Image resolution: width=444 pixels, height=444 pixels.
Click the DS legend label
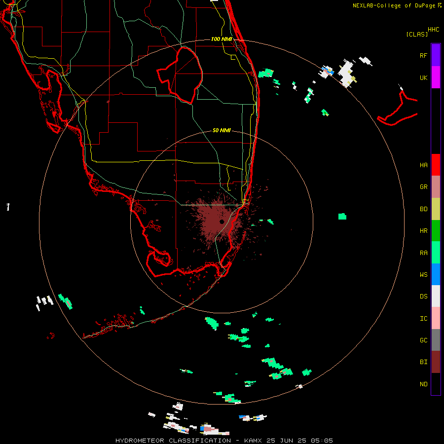point(423,296)
